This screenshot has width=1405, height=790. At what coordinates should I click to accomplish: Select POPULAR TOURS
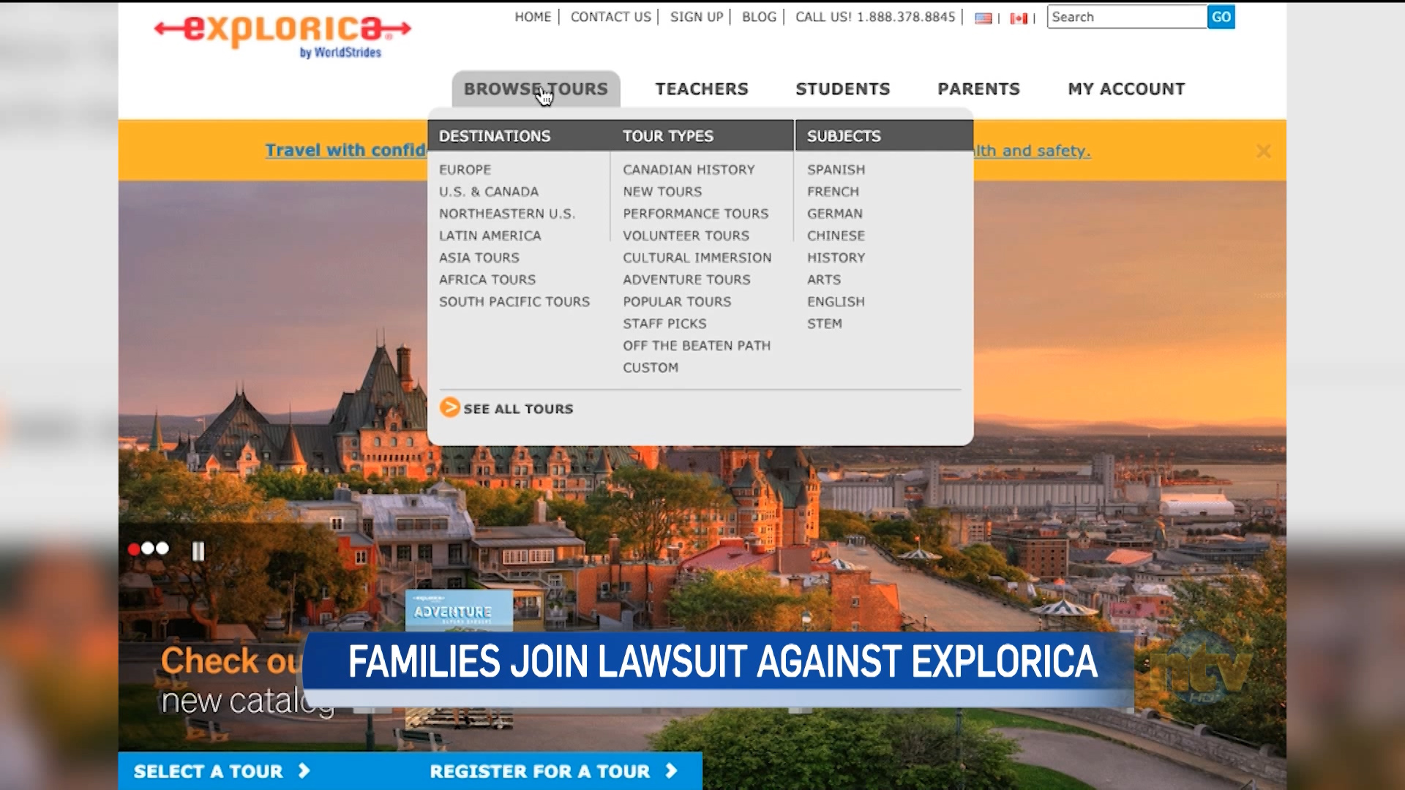point(677,301)
